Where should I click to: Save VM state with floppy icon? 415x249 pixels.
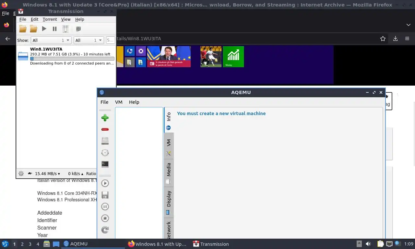(x=105, y=195)
